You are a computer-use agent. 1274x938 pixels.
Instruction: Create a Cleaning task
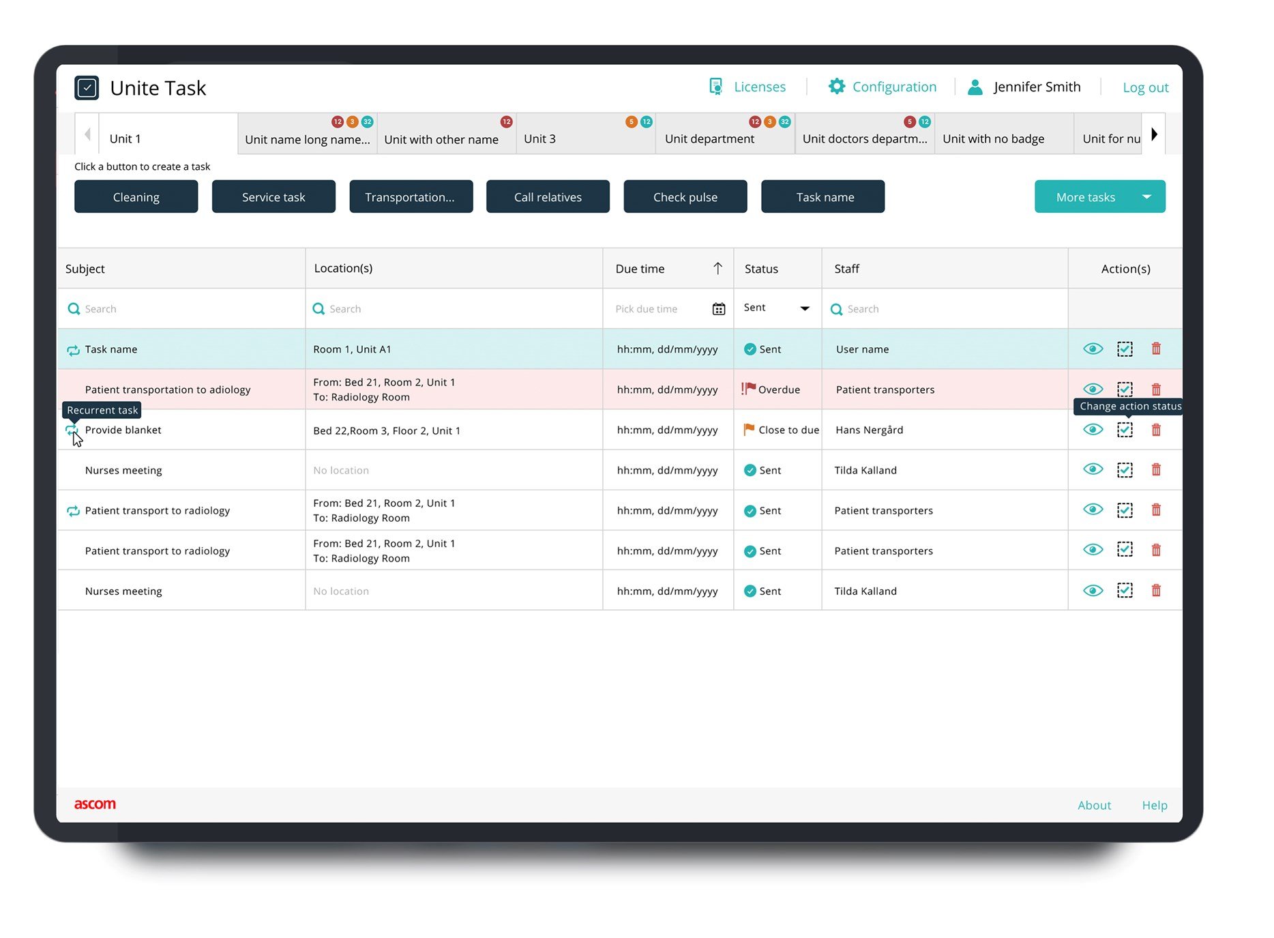136,197
